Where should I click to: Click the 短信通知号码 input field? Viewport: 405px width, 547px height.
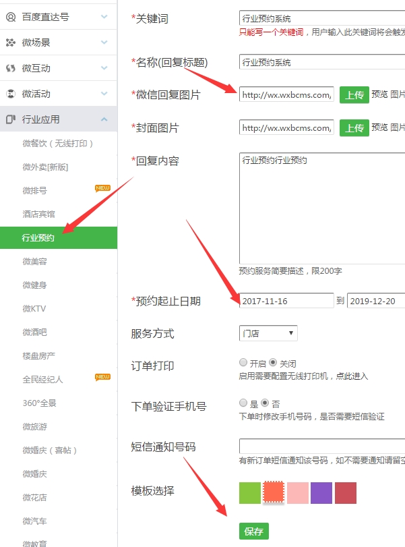click(322, 447)
